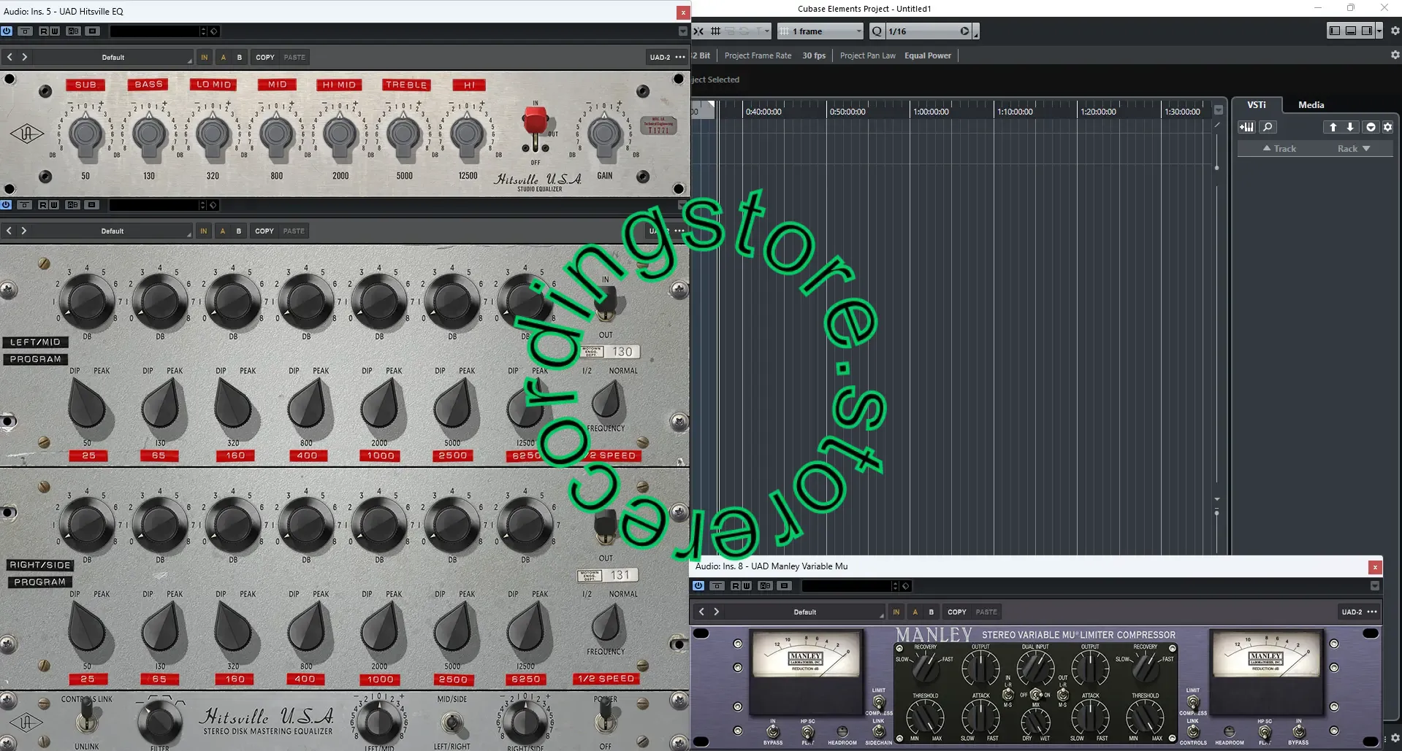Open the 1/16 quantize preset dropdown

coord(922,31)
